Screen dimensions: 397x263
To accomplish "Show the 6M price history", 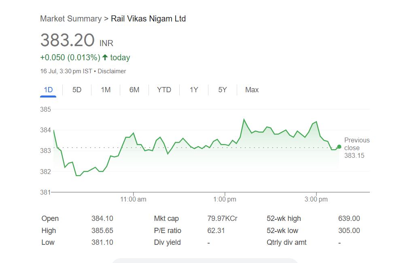I will click(x=134, y=90).
